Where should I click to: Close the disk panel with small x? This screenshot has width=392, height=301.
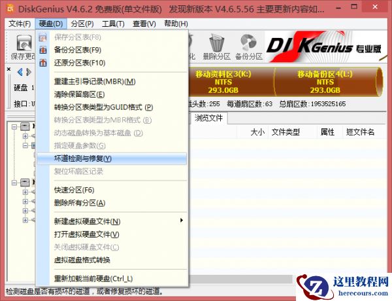click(x=8, y=69)
